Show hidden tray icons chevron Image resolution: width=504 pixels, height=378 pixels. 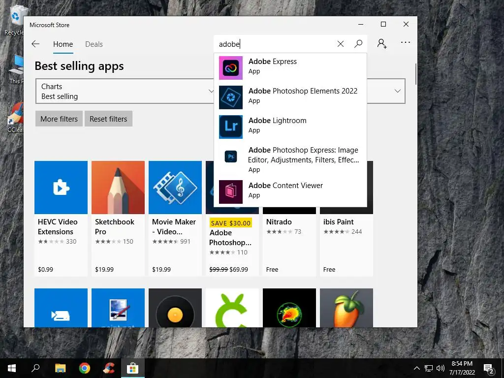click(x=416, y=368)
